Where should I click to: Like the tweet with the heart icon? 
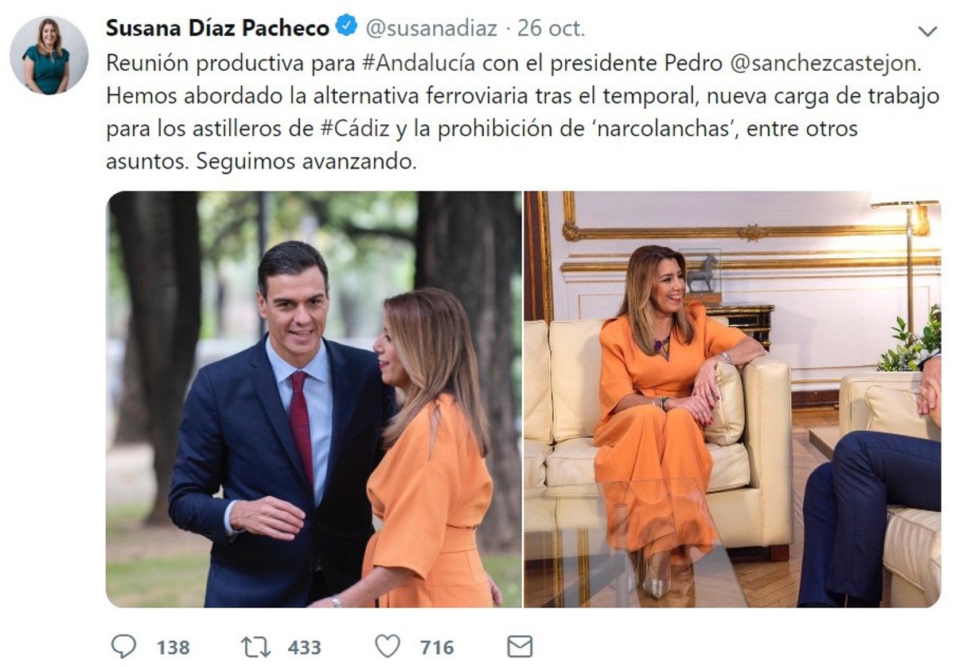[388, 646]
